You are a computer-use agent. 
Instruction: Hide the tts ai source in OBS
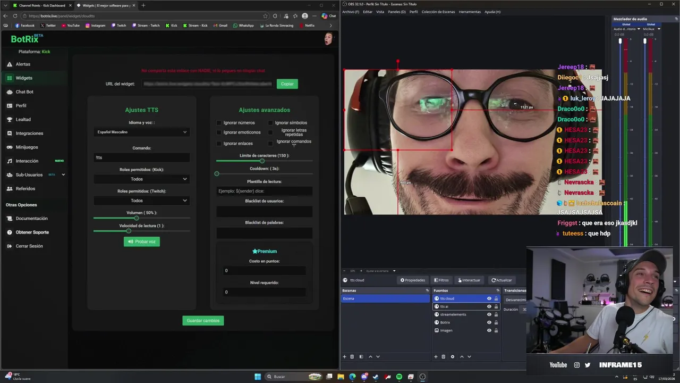click(x=489, y=306)
